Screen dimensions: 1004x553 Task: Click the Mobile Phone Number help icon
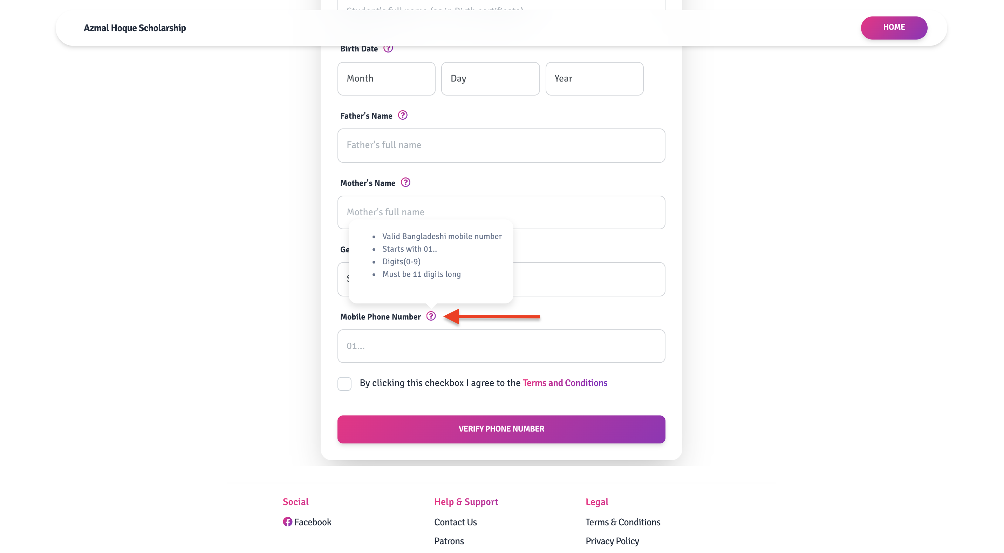tap(431, 316)
